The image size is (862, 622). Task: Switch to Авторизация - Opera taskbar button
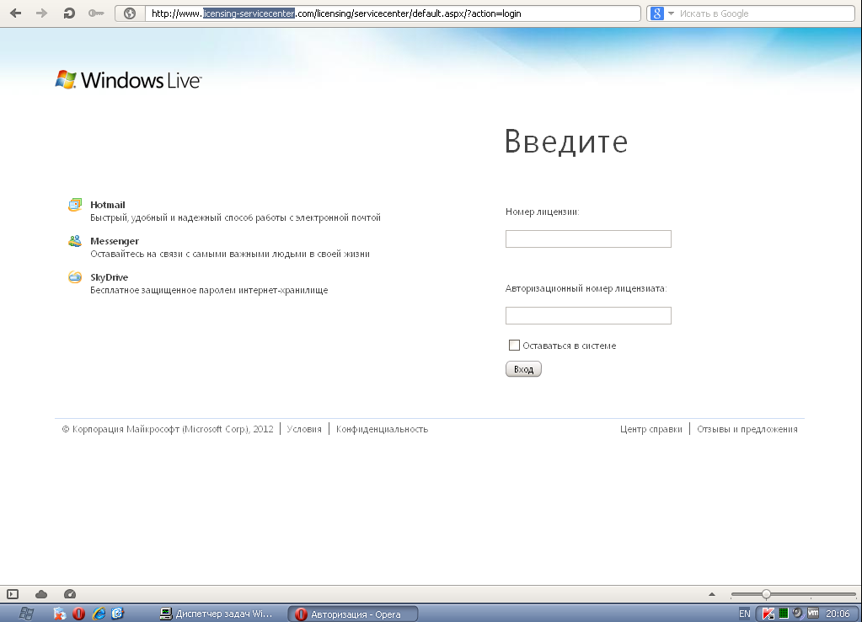point(353,614)
